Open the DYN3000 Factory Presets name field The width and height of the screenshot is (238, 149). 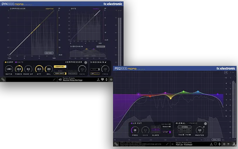pyautogui.click(x=73, y=79)
